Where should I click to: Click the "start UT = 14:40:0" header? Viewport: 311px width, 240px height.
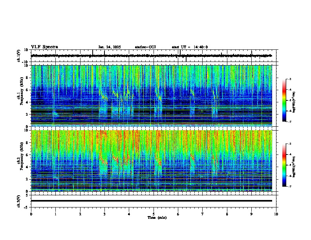(x=190, y=47)
